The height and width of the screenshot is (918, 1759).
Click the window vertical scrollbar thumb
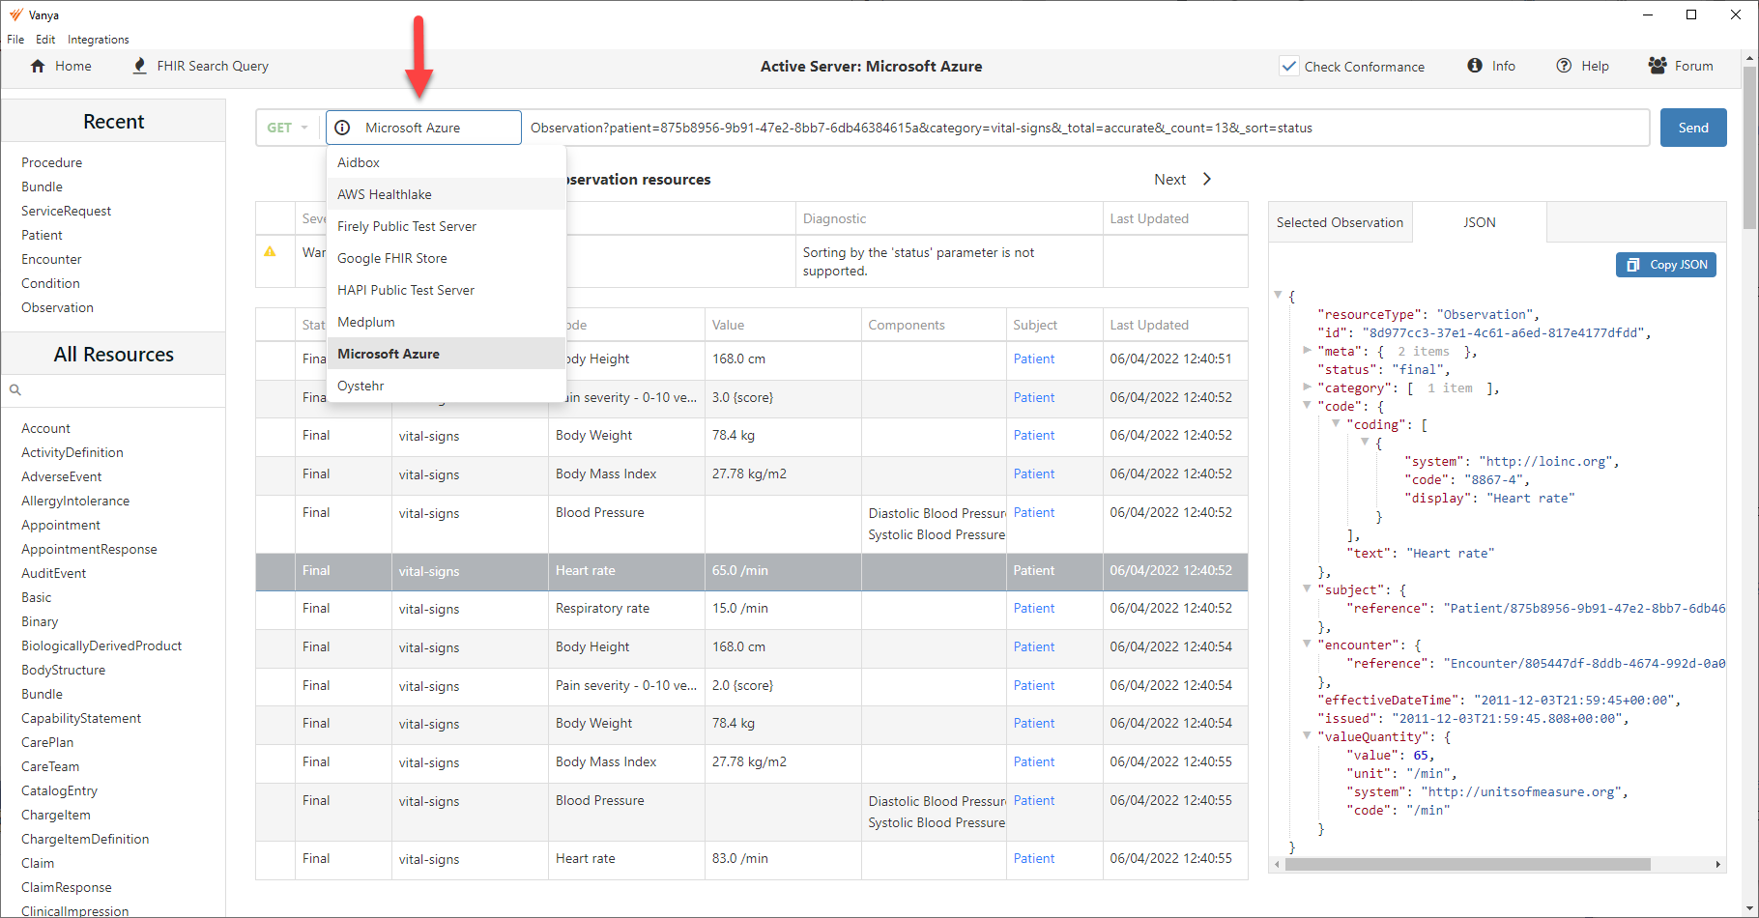(1750, 148)
